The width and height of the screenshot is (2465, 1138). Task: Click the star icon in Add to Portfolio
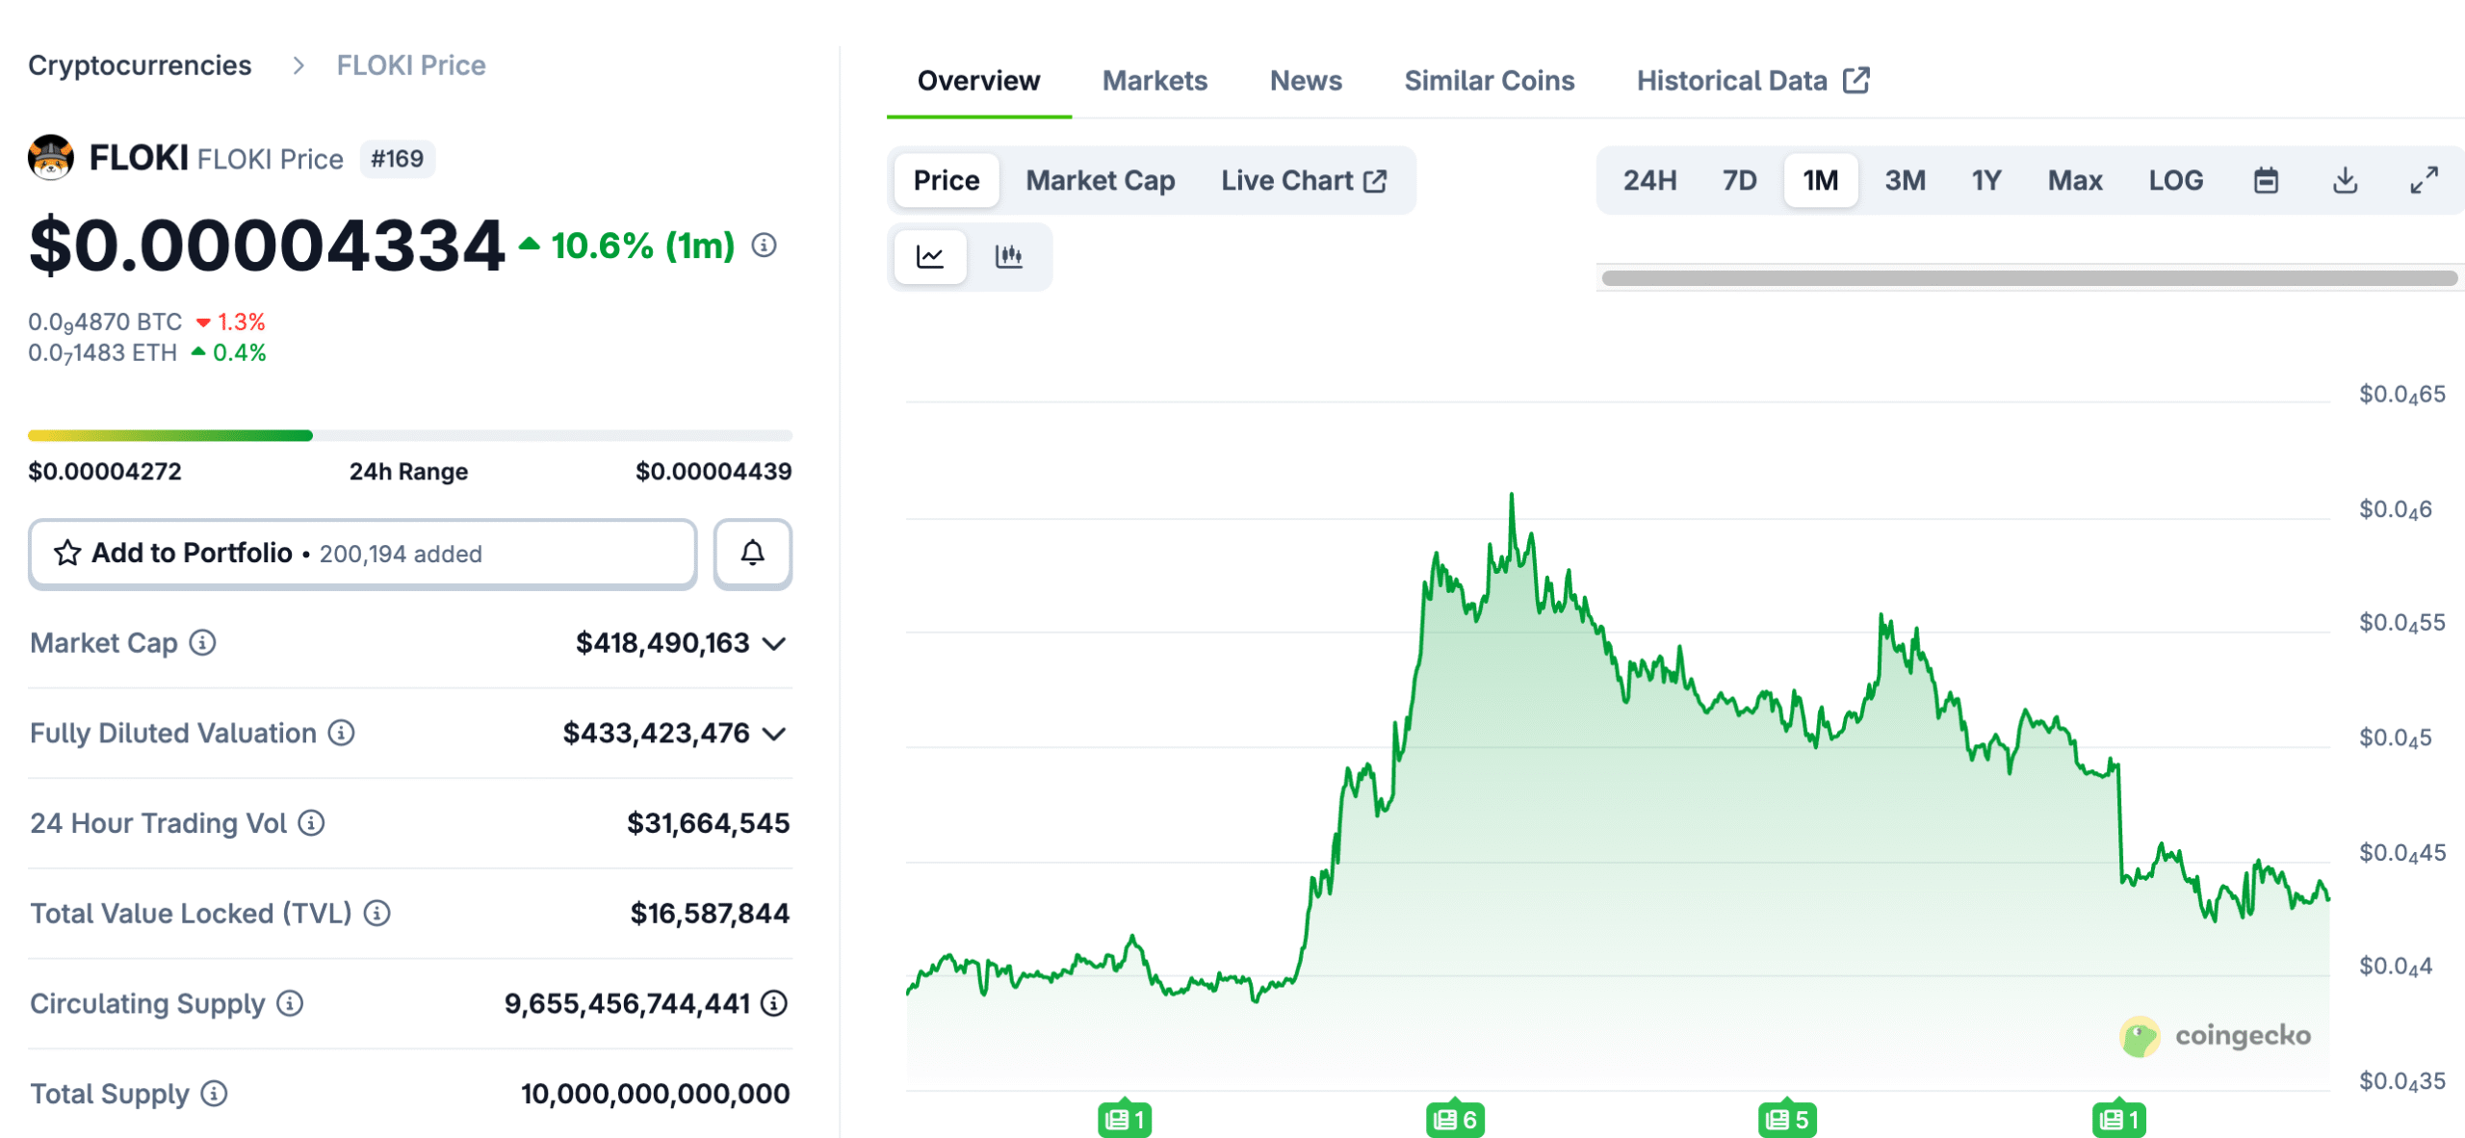[x=67, y=553]
